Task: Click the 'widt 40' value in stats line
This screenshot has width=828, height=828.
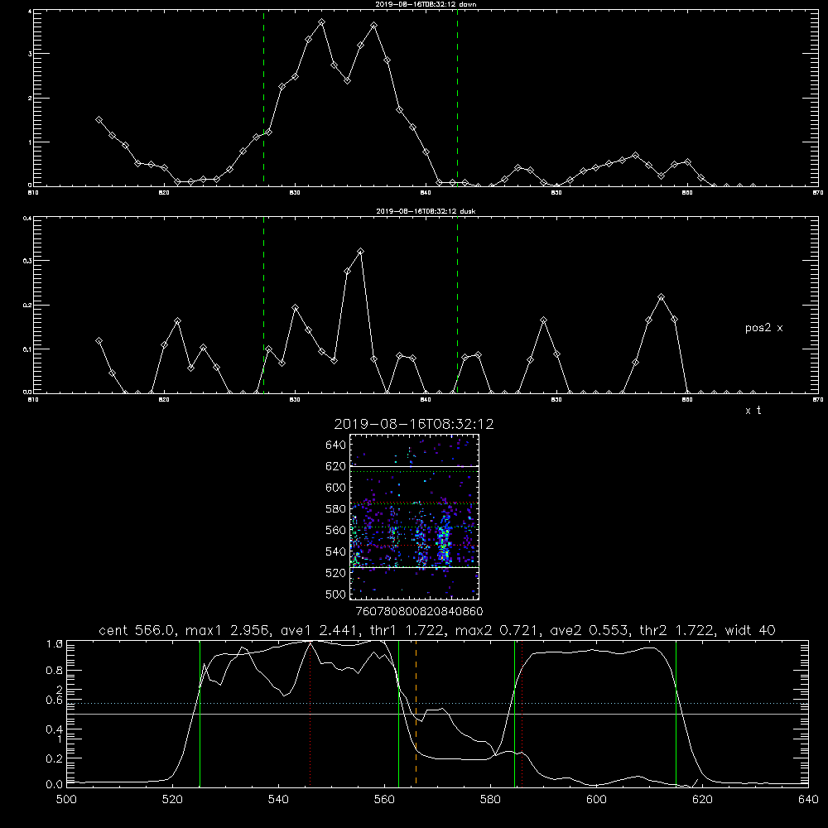Action: pos(750,630)
